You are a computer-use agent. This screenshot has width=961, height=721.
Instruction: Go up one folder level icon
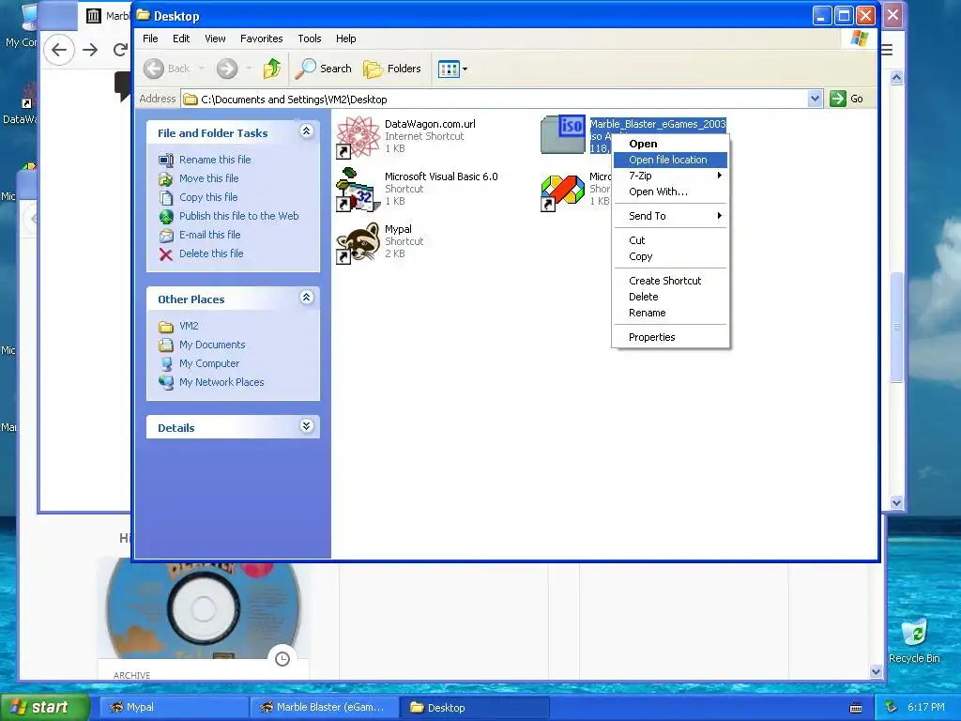271,69
